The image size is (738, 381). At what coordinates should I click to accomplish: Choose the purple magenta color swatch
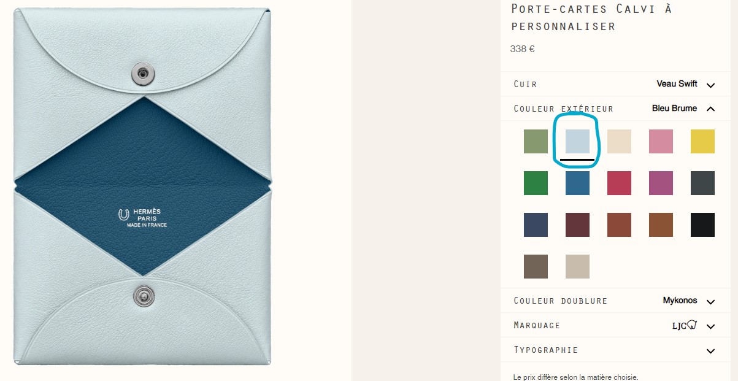click(661, 183)
